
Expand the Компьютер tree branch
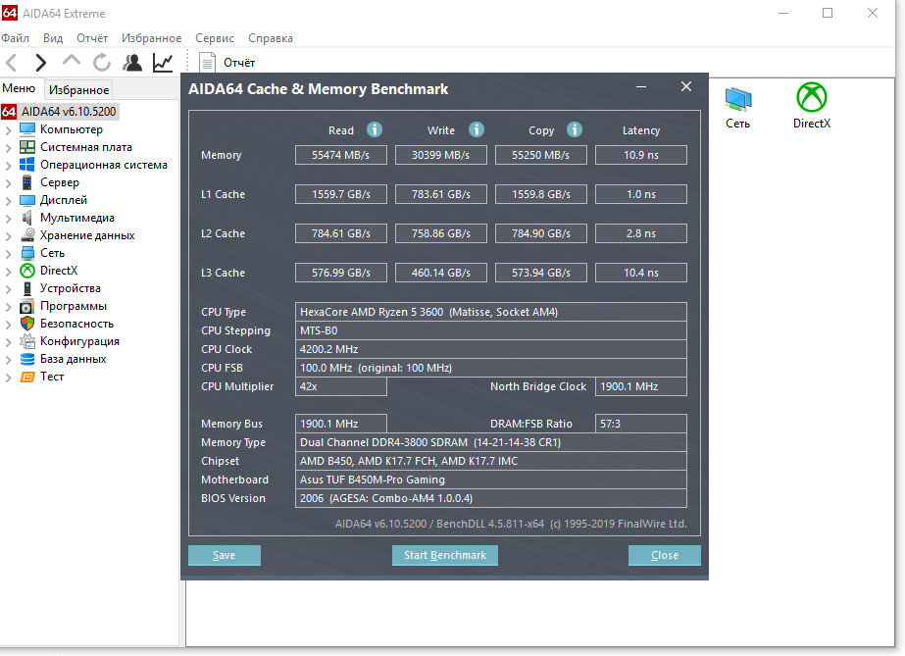[x=8, y=129]
